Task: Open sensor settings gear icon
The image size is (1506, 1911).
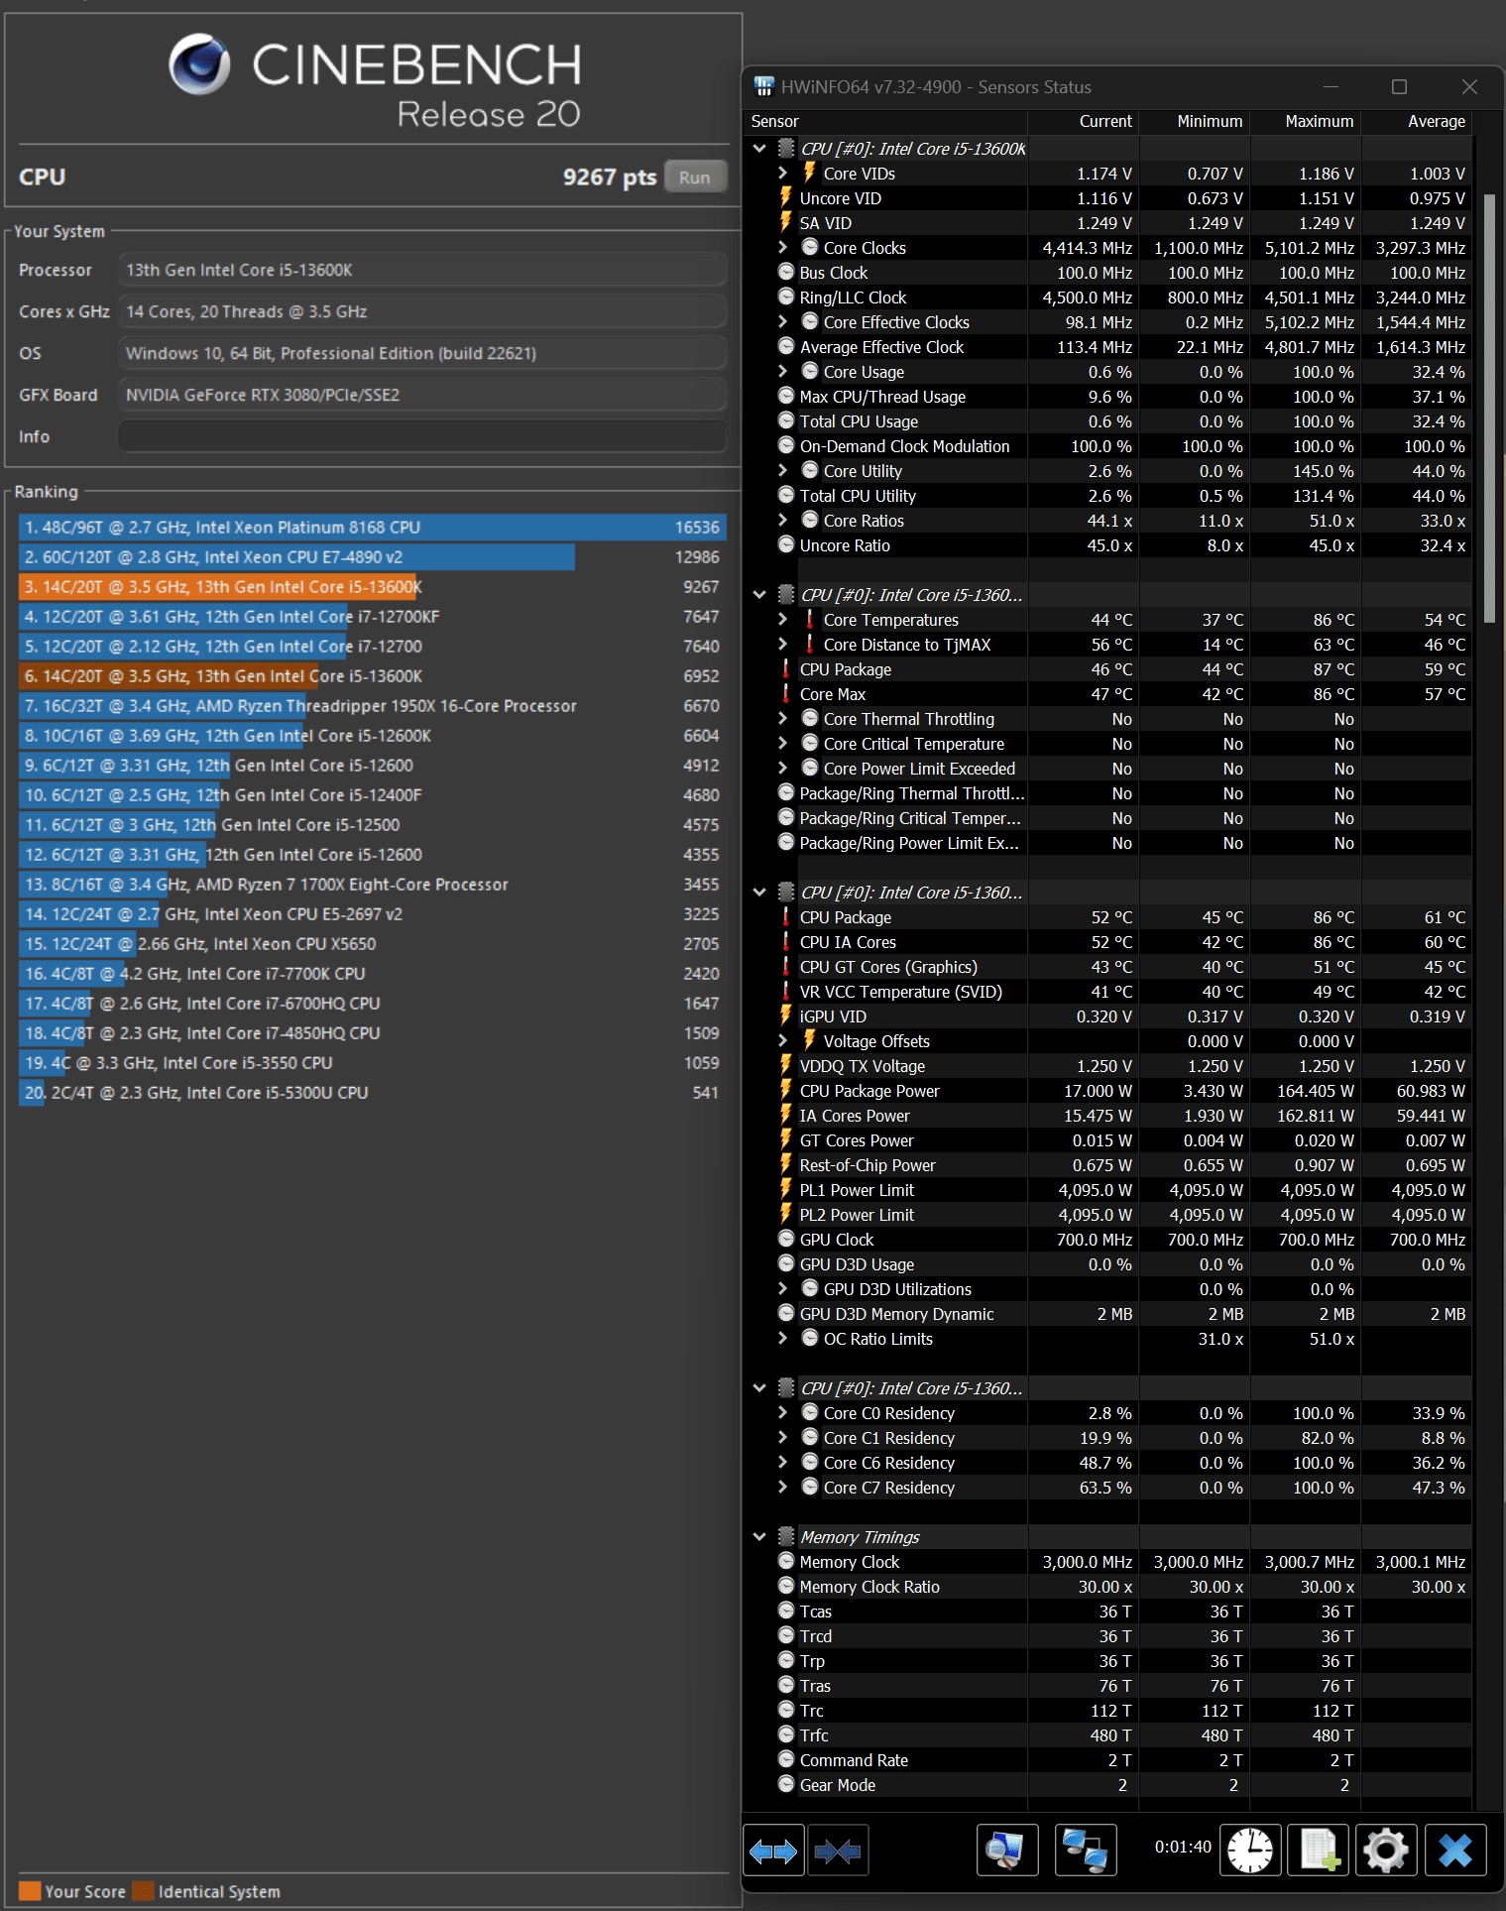Action: (1386, 1851)
